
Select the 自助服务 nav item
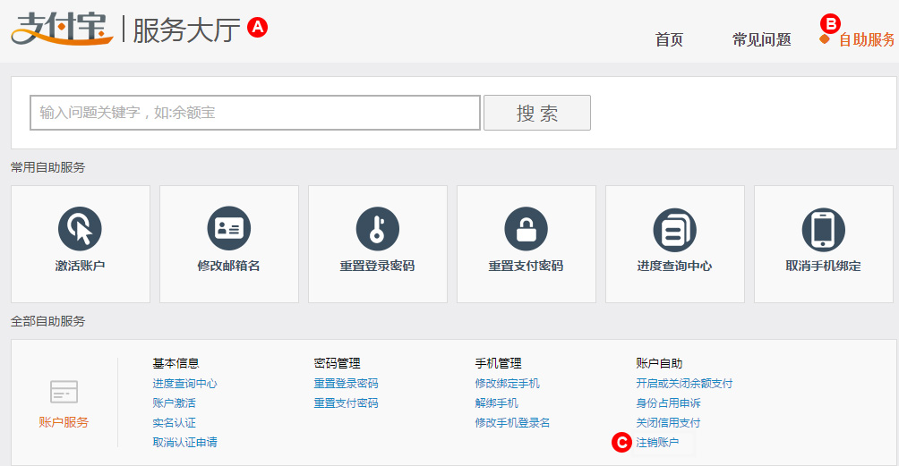[x=867, y=40]
